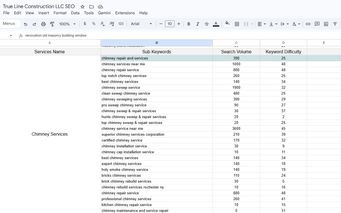This screenshot has width=341, height=213.
Task: Click the Print icon
Action: tap(43, 24)
